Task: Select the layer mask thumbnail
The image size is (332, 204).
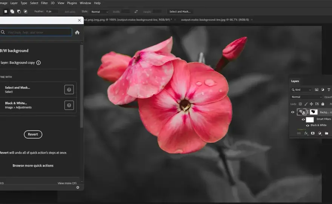Action: click(x=314, y=112)
